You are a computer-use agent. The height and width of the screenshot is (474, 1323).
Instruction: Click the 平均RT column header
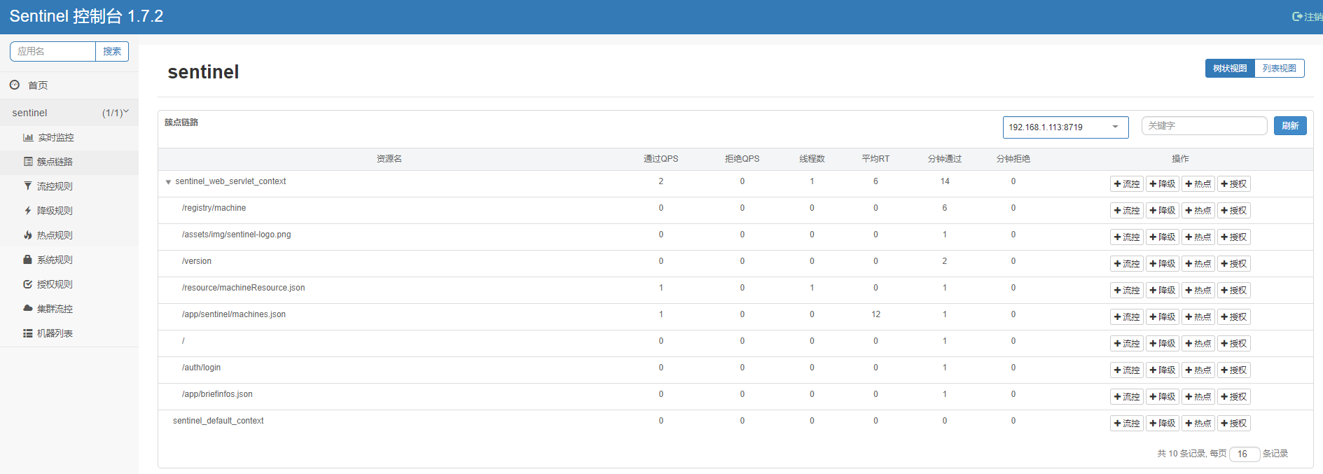pyautogui.click(x=875, y=159)
